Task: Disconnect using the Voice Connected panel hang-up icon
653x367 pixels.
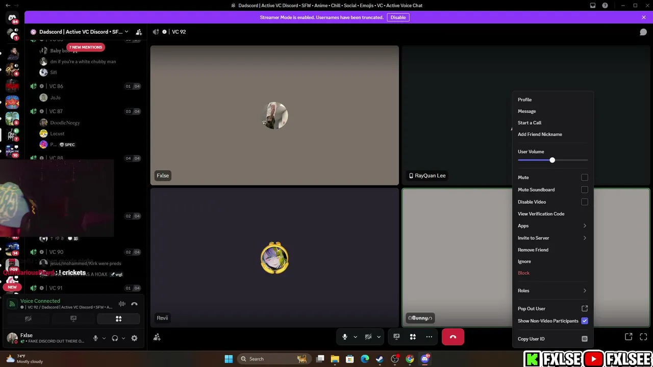Action: coord(134,304)
